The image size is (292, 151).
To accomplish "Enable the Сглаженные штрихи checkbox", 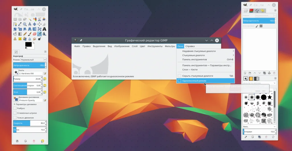I will (x=15, y=113).
